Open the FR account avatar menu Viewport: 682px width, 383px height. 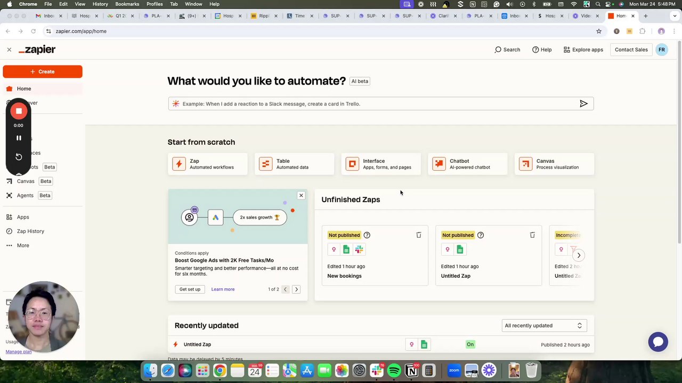(x=661, y=49)
